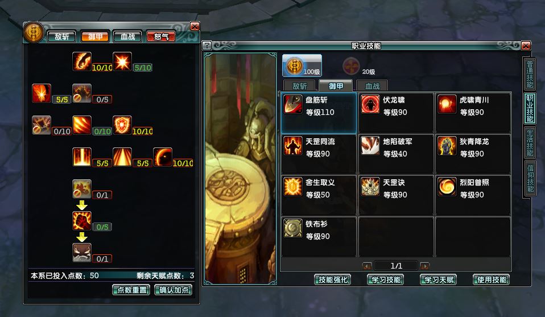Choose the 虎啸青川 skill icon
This screenshot has height=317, width=545.
[x=447, y=104]
